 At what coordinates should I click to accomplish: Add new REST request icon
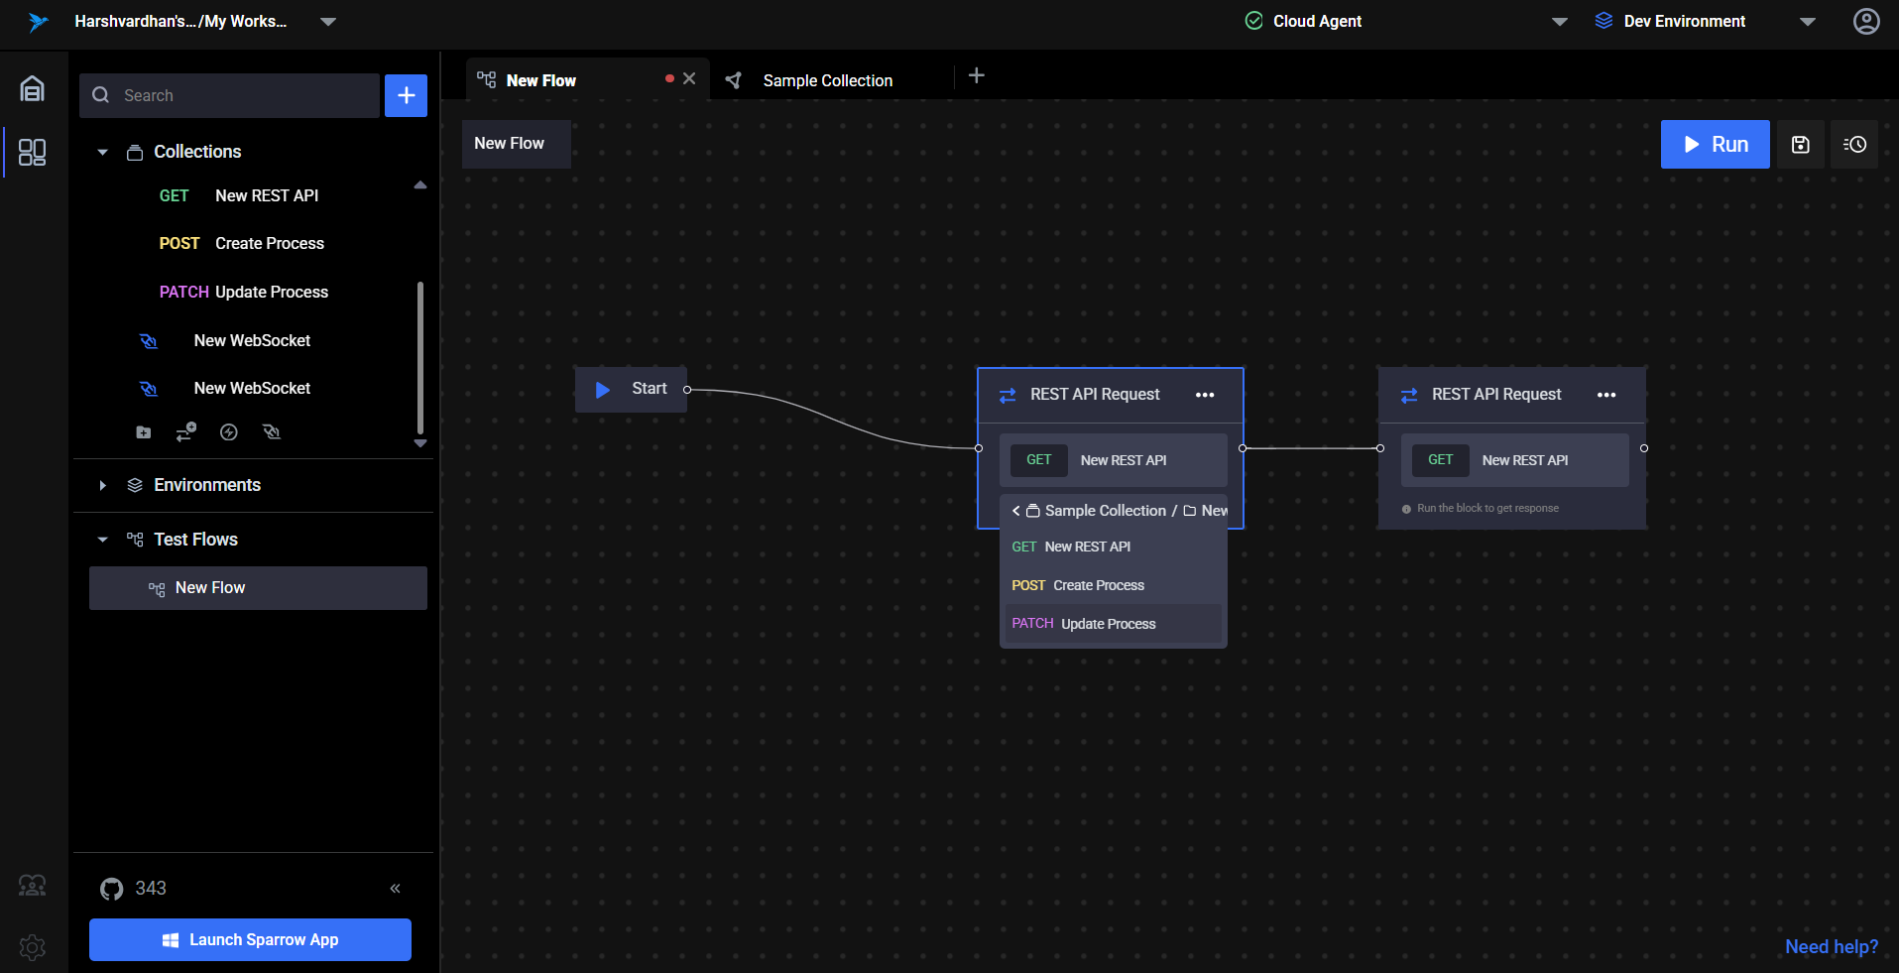pos(185,432)
